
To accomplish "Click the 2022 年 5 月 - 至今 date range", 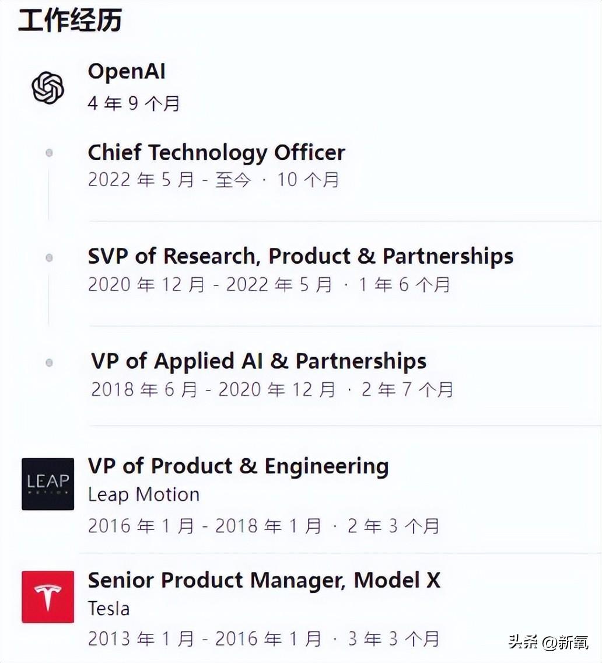I will click(170, 180).
